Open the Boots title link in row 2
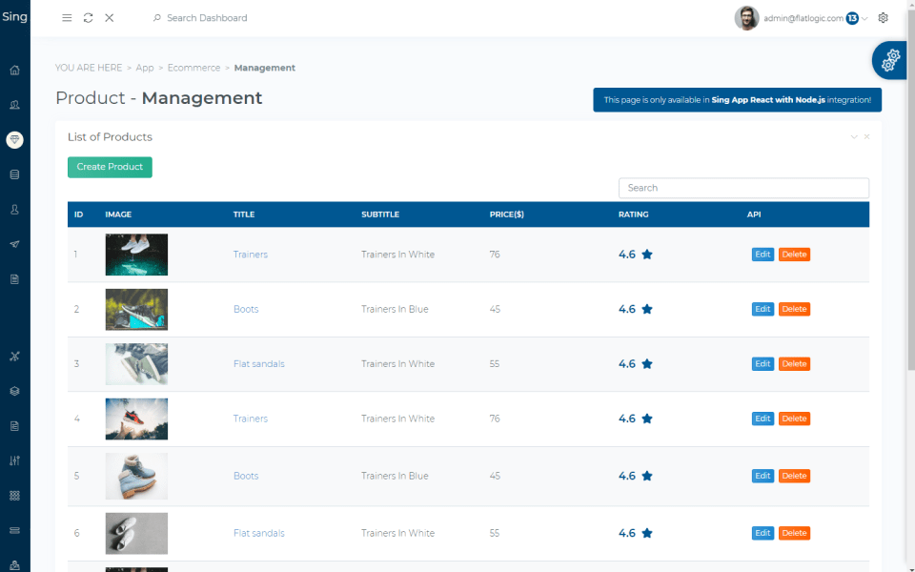This screenshot has height=572, width=915. (x=246, y=309)
